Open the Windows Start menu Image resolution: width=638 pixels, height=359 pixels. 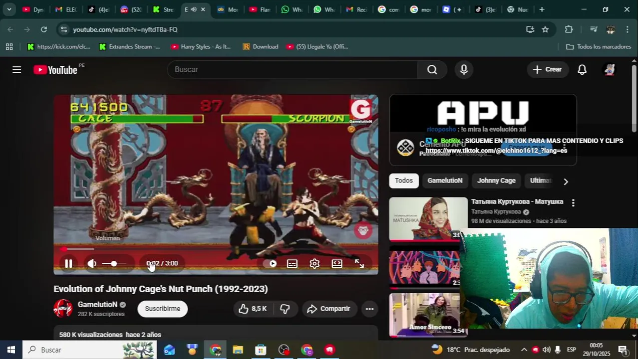tap(11, 350)
